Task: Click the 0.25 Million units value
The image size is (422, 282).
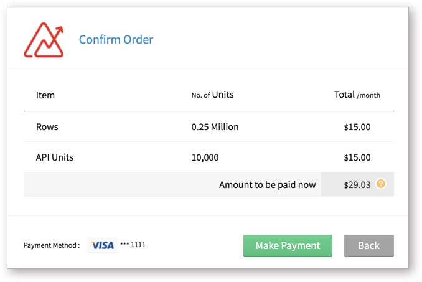Action: pos(215,127)
